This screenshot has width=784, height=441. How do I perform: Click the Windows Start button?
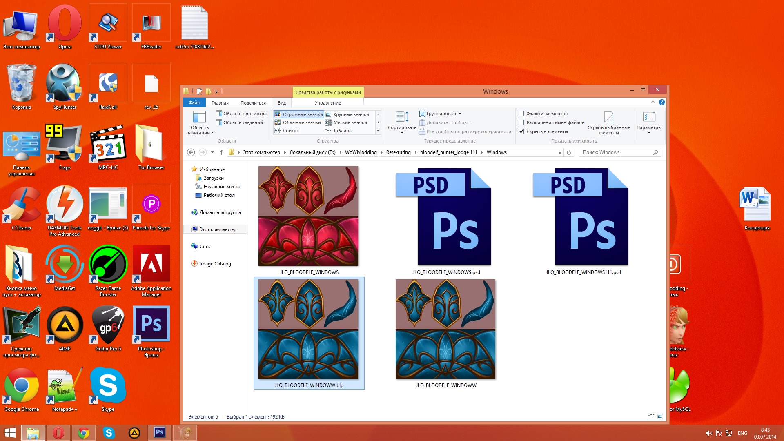(10, 433)
